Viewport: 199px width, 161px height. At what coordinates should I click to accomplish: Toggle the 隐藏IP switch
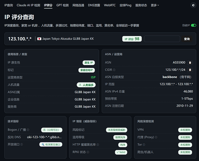tap(194, 25)
